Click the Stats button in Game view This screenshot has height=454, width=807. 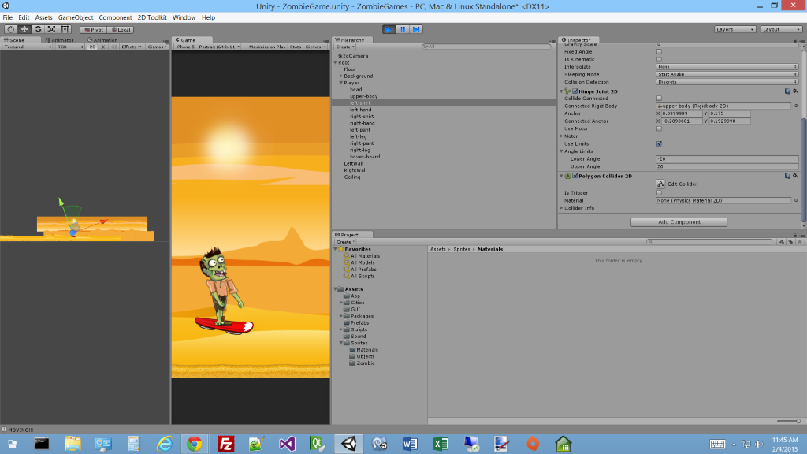click(296, 47)
